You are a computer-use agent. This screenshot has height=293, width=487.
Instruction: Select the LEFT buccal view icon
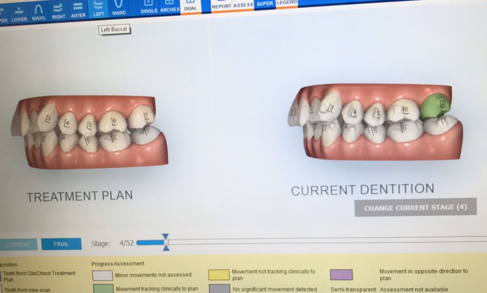coord(98,9)
